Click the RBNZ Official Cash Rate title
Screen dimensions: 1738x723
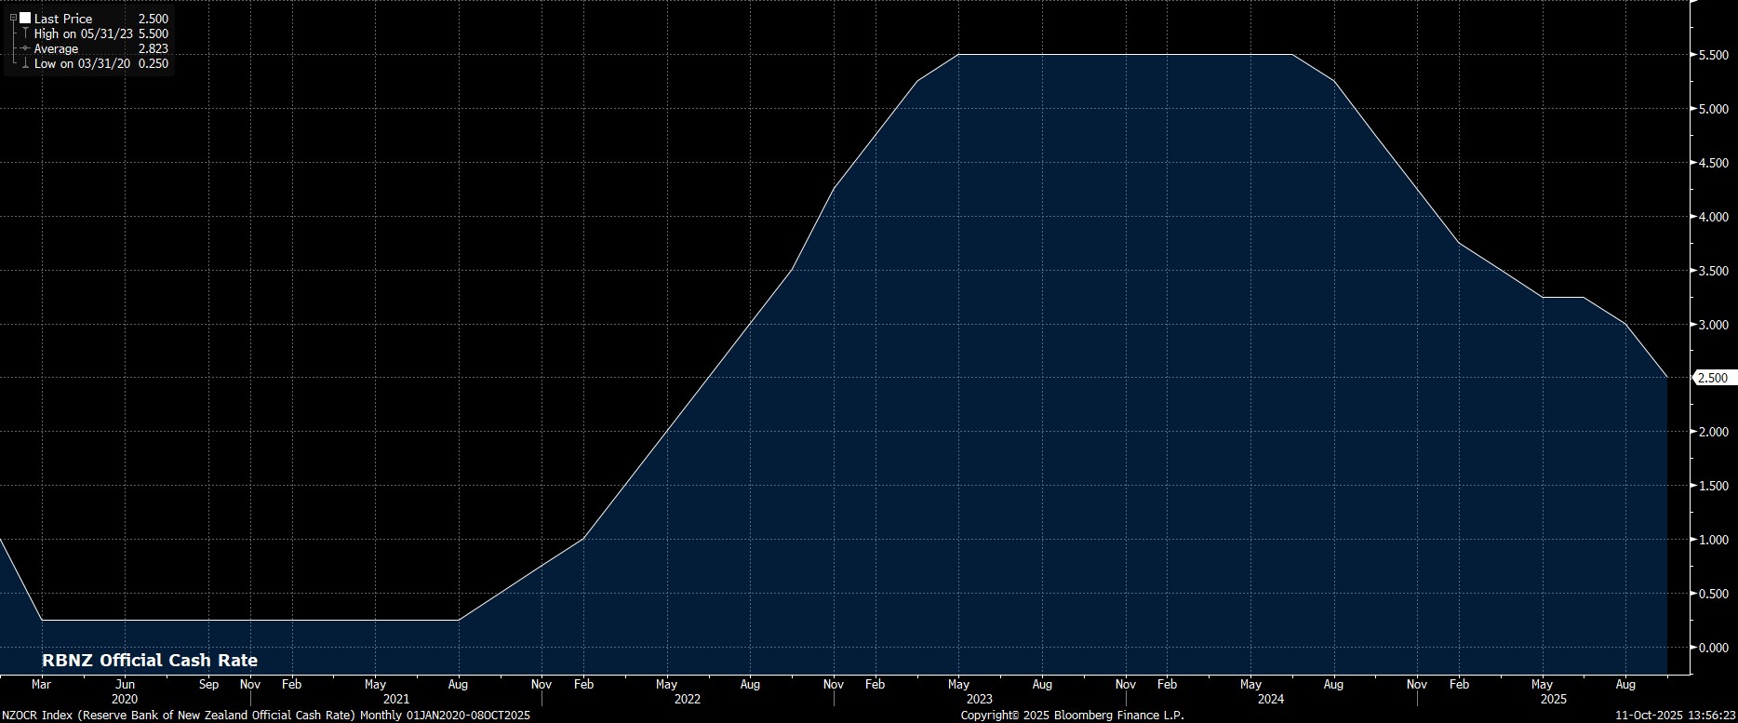tap(150, 661)
